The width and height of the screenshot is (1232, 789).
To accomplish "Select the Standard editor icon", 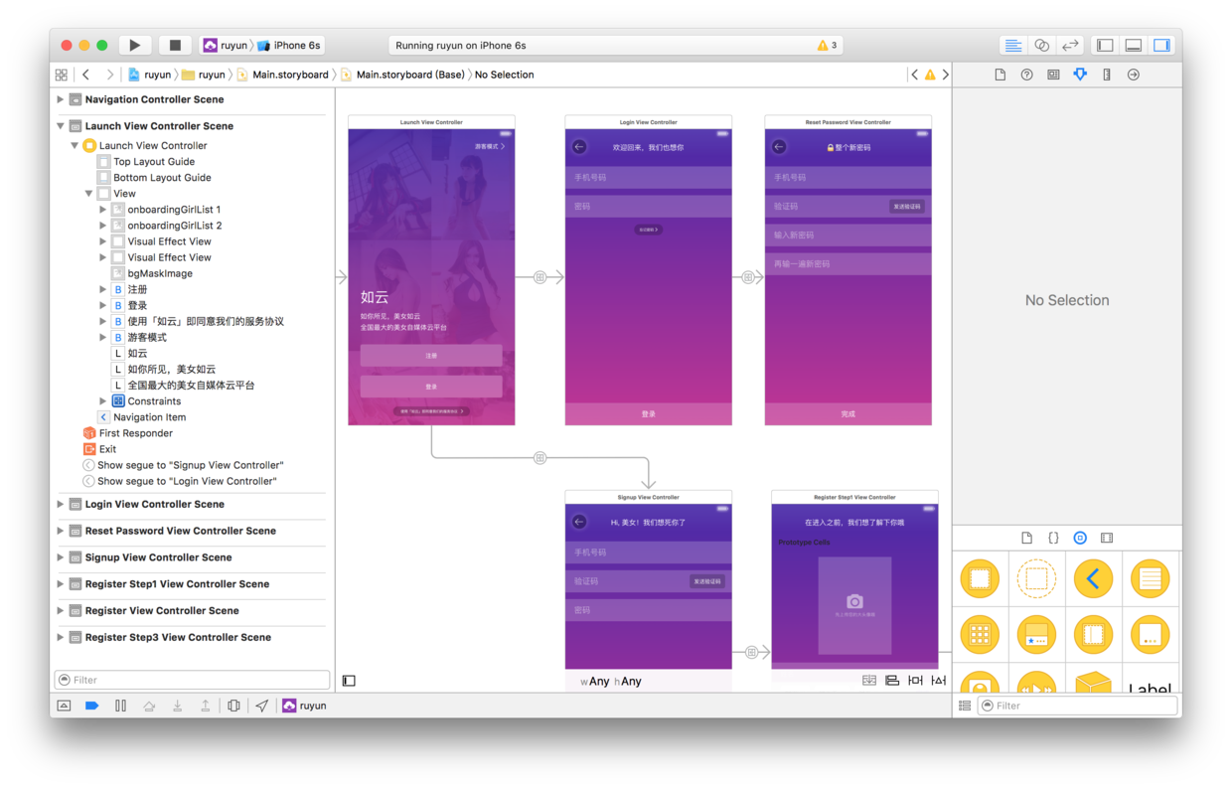I will tap(1012, 45).
